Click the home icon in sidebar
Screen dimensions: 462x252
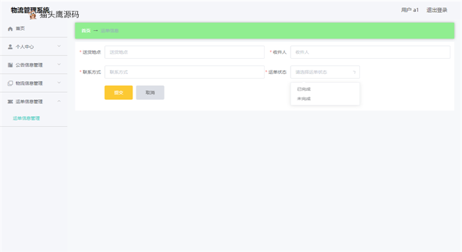[x=10, y=29]
